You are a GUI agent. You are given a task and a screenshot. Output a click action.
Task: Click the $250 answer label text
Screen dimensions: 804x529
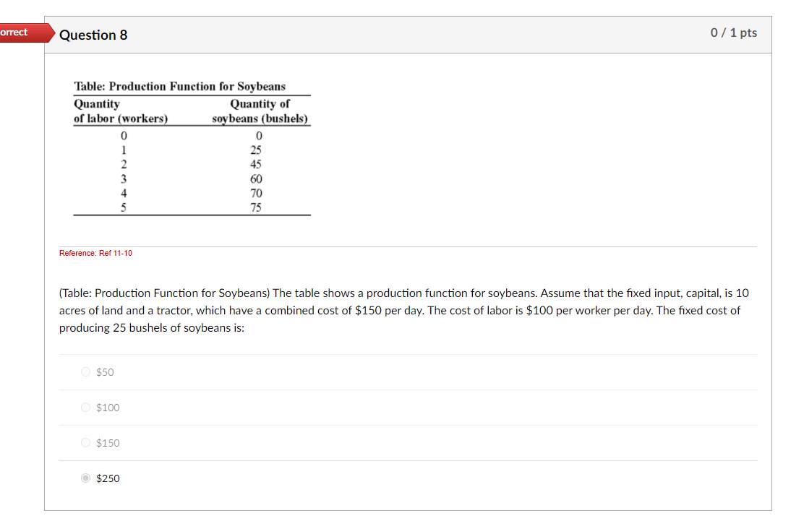(x=108, y=478)
